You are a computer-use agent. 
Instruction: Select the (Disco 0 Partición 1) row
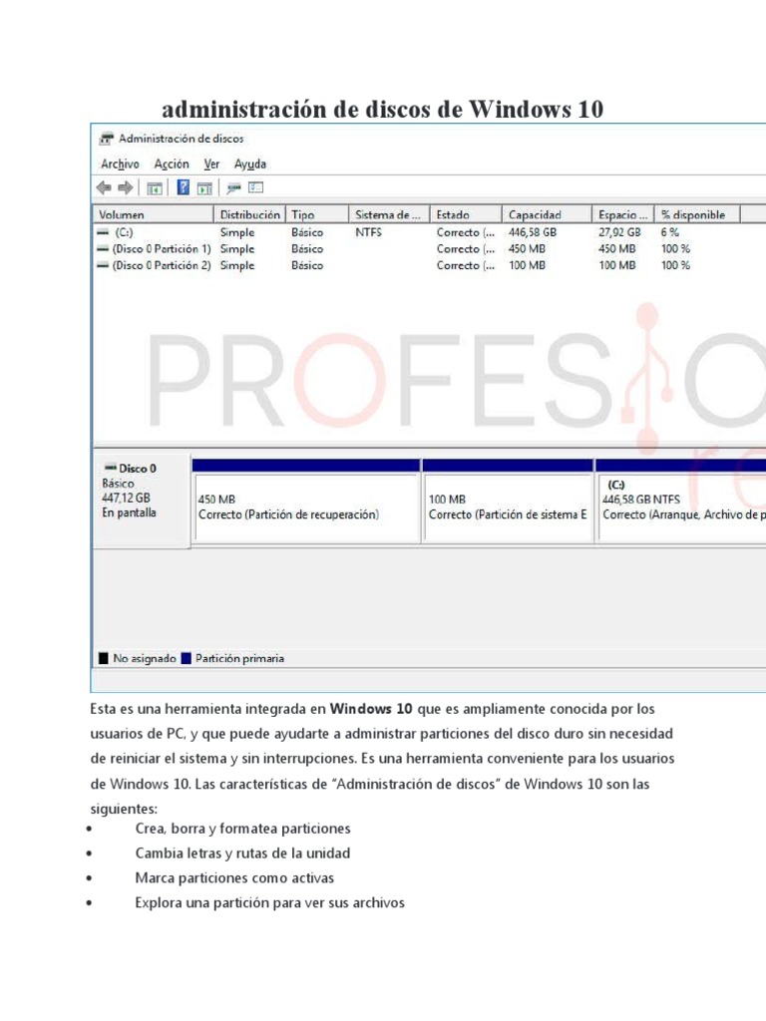394,248
